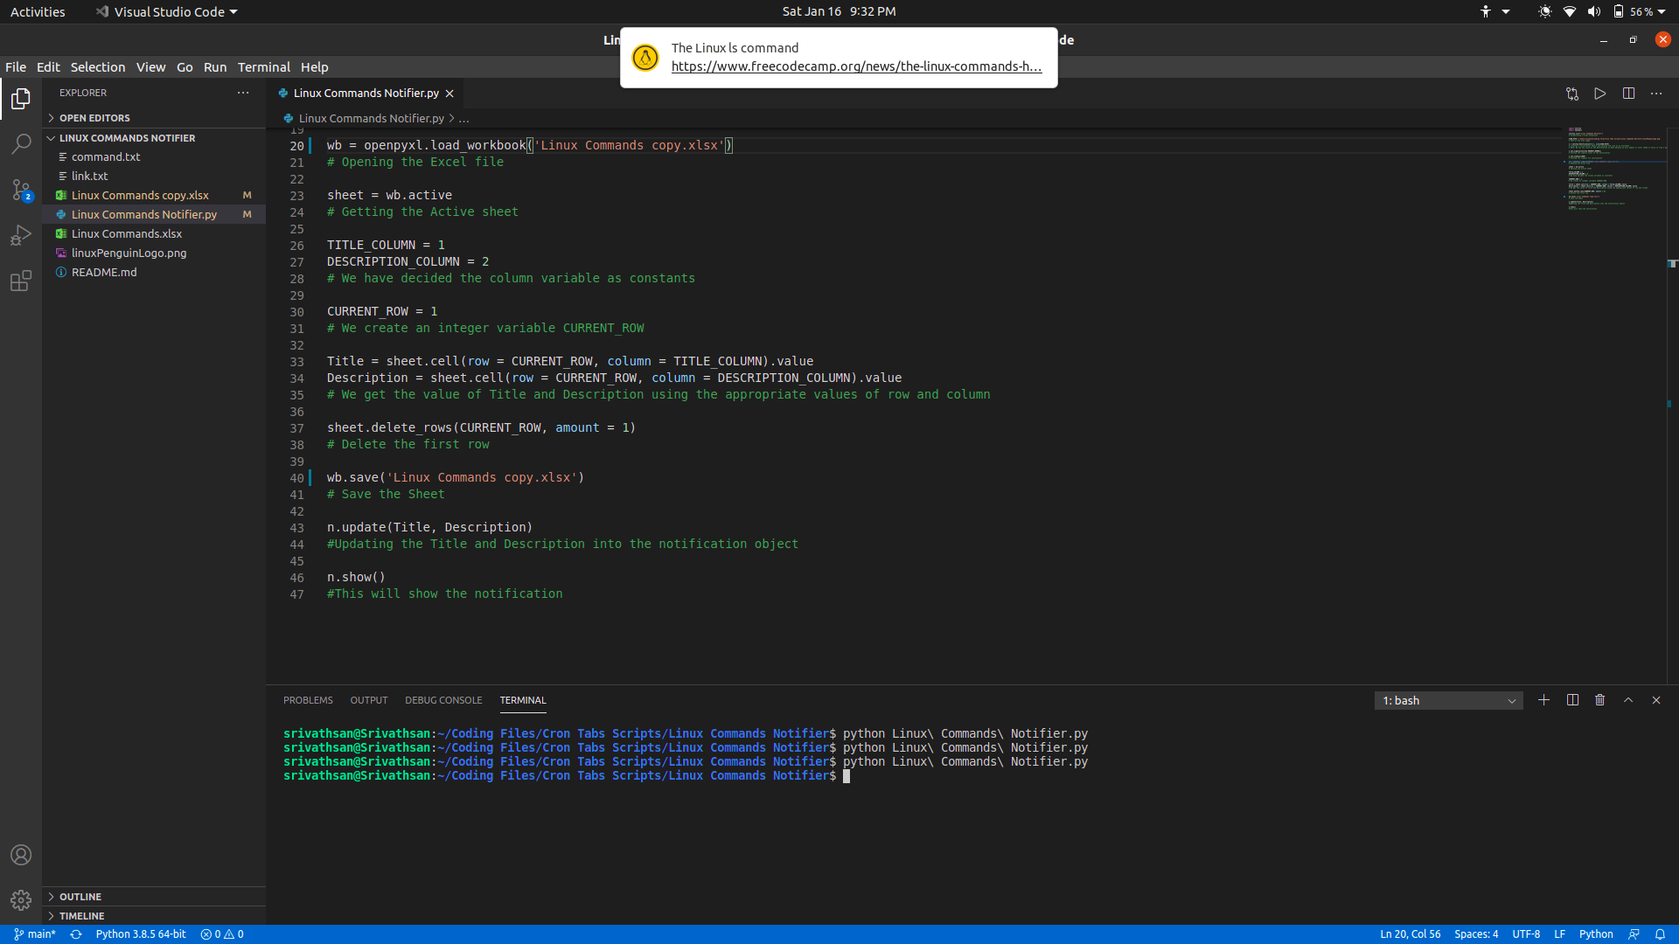Create a new terminal with plus icon

[x=1544, y=700]
